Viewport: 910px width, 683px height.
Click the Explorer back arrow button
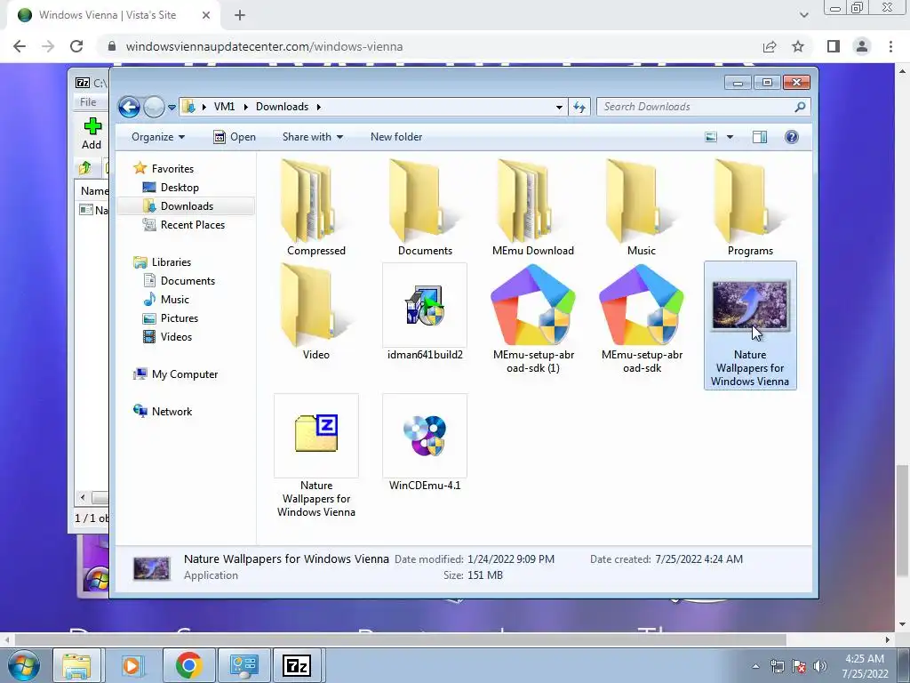tap(129, 107)
